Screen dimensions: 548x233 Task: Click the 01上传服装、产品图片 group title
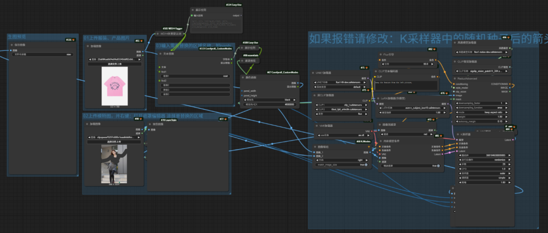tap(107, 38)
